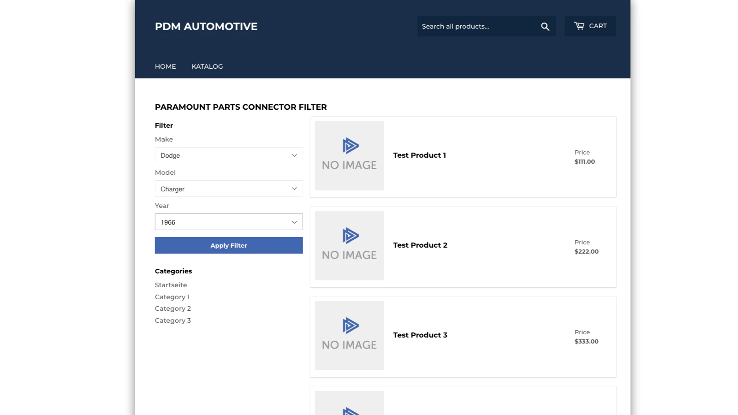The image size is (738, 415).
Task: Click Test Product 2 placeholder image
Action: tap(349, 246)
